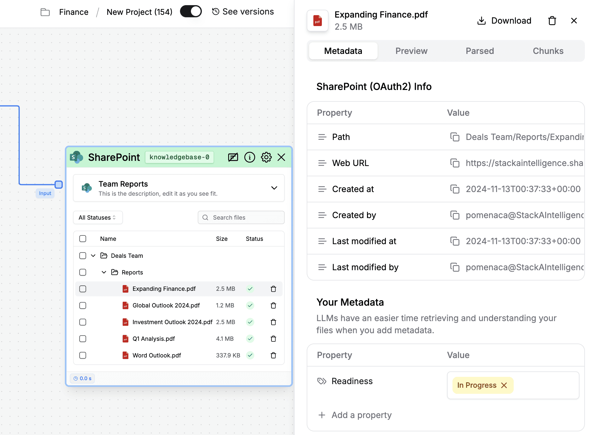
Task: Remove the In Progress tag
Action: coord(504,385)
